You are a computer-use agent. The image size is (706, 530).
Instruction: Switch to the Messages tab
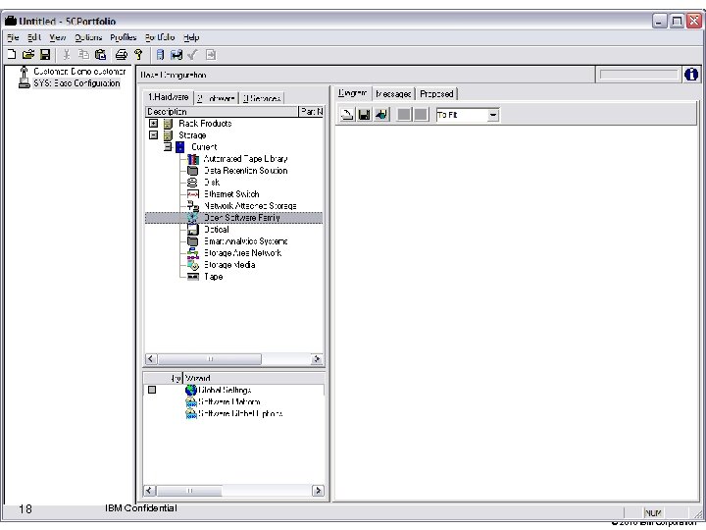[x=393, y=94]
